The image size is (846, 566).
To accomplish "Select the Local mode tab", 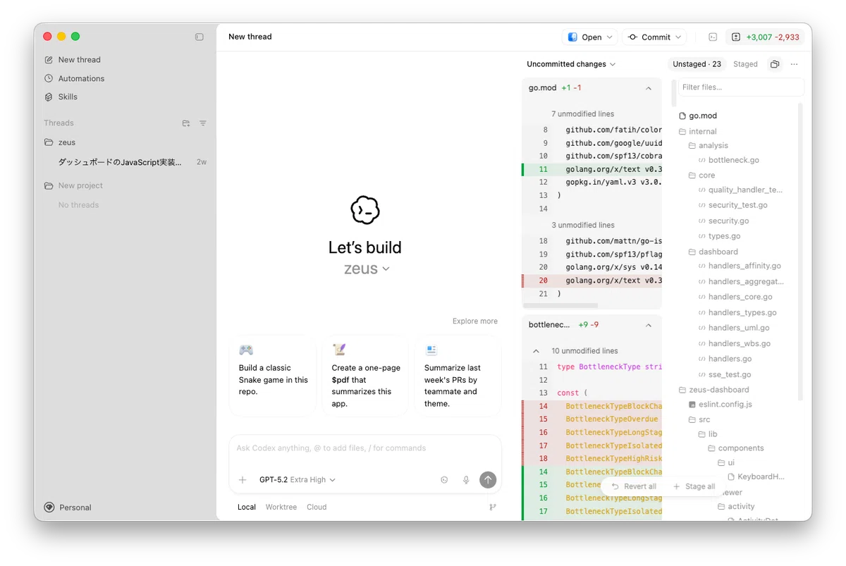I will pos(247,507).
